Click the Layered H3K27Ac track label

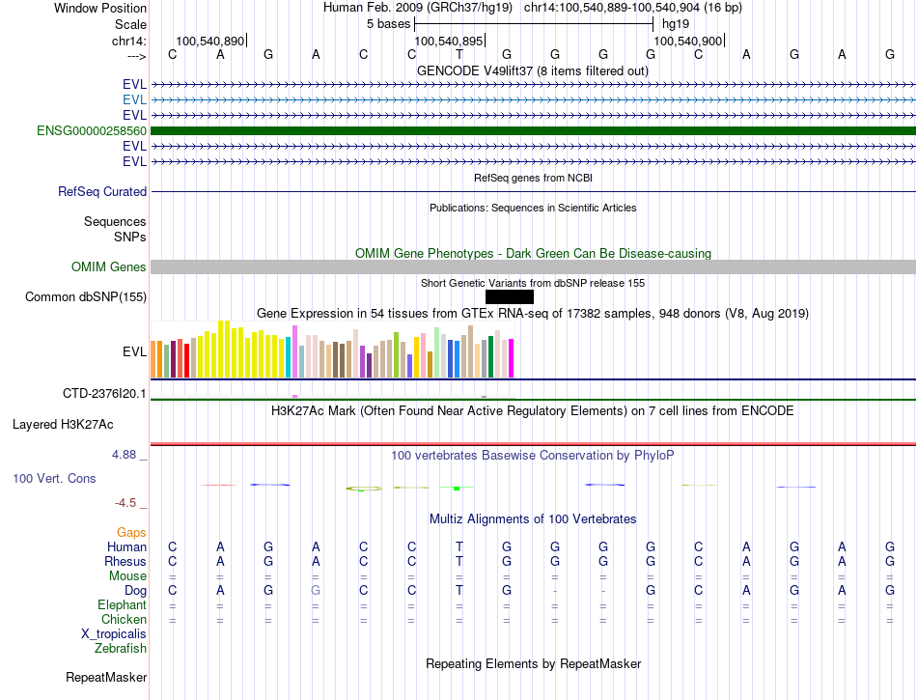[x=63, y=425]
